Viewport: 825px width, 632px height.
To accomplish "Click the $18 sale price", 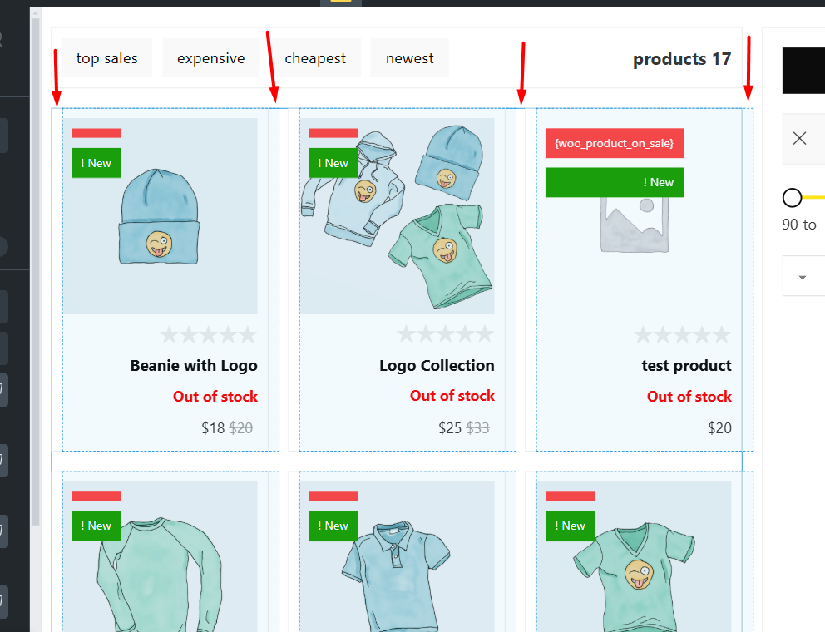I will click(x=213, y=427).
